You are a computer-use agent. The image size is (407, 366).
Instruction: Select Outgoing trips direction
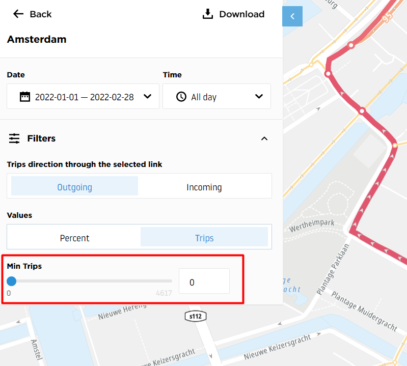tap(74, 186)
